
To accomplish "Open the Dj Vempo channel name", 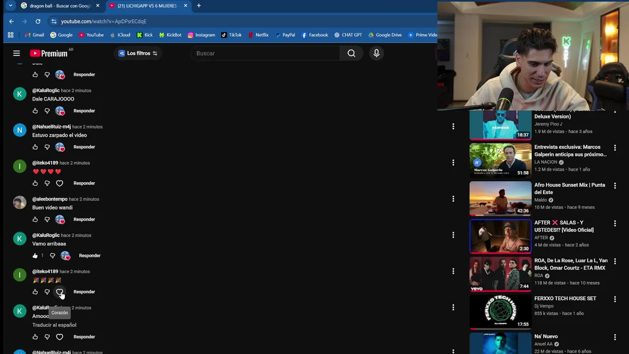I will [x=544, y=306].
